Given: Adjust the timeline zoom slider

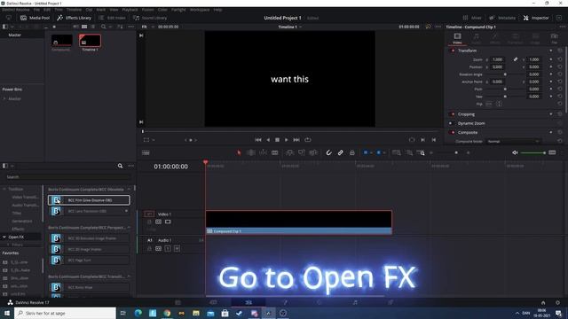Looking at the screenshot, I should pos(450,152).
